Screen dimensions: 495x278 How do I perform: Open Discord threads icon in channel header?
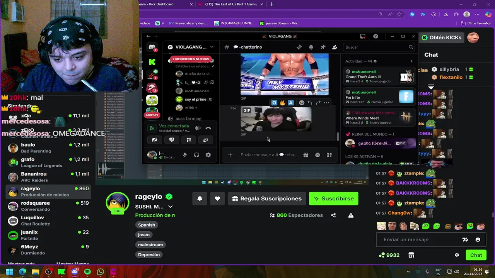(x=299, y=47)
